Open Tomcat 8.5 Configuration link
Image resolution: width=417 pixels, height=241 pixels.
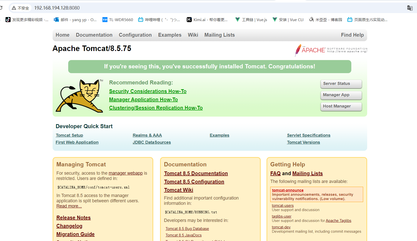(x=194, y=182)
